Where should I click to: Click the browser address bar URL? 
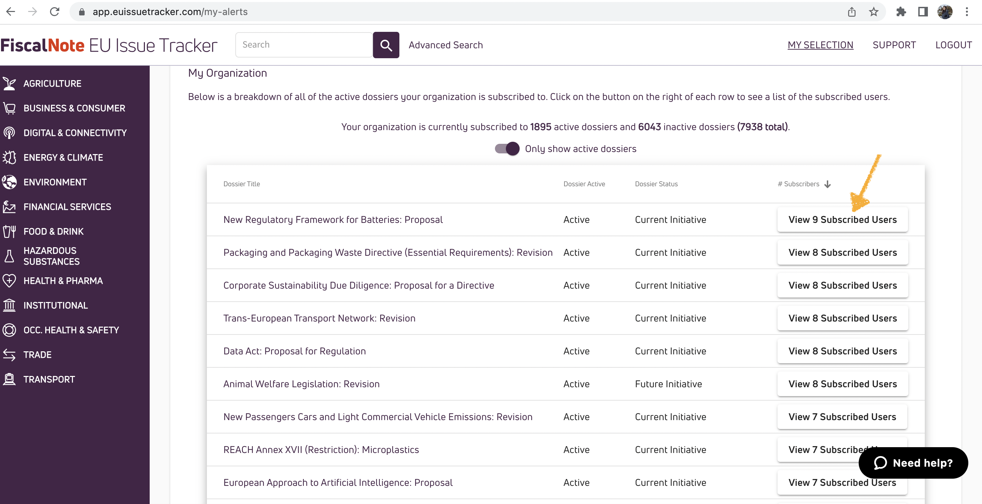coord(170,12)
